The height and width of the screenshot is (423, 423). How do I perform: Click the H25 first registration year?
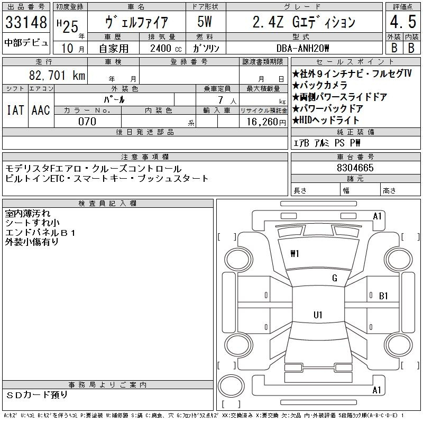(68, 26)
